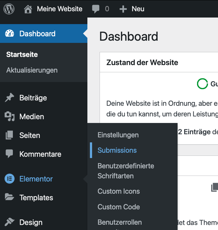Viewport: 218px width, 230px height.
Task: Click the text 'Deine Website ist in Ordnung'
Action: (x=151, y=104)
